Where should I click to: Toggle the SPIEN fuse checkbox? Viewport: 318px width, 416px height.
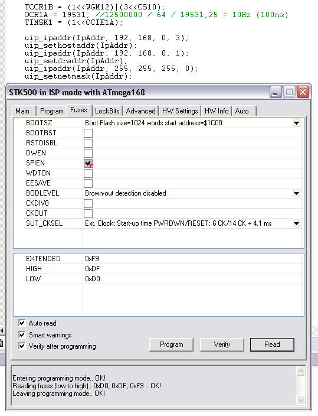point(88,164)
